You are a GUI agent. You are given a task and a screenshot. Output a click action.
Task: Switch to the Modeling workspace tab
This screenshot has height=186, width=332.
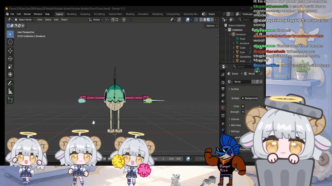[72, 14]
